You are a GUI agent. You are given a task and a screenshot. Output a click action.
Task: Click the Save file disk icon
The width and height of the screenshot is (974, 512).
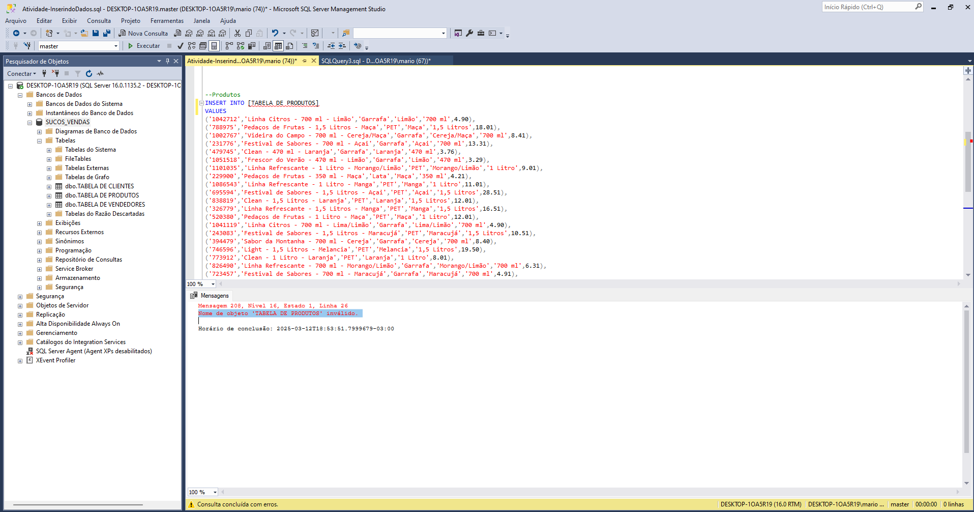coord(96,33)
